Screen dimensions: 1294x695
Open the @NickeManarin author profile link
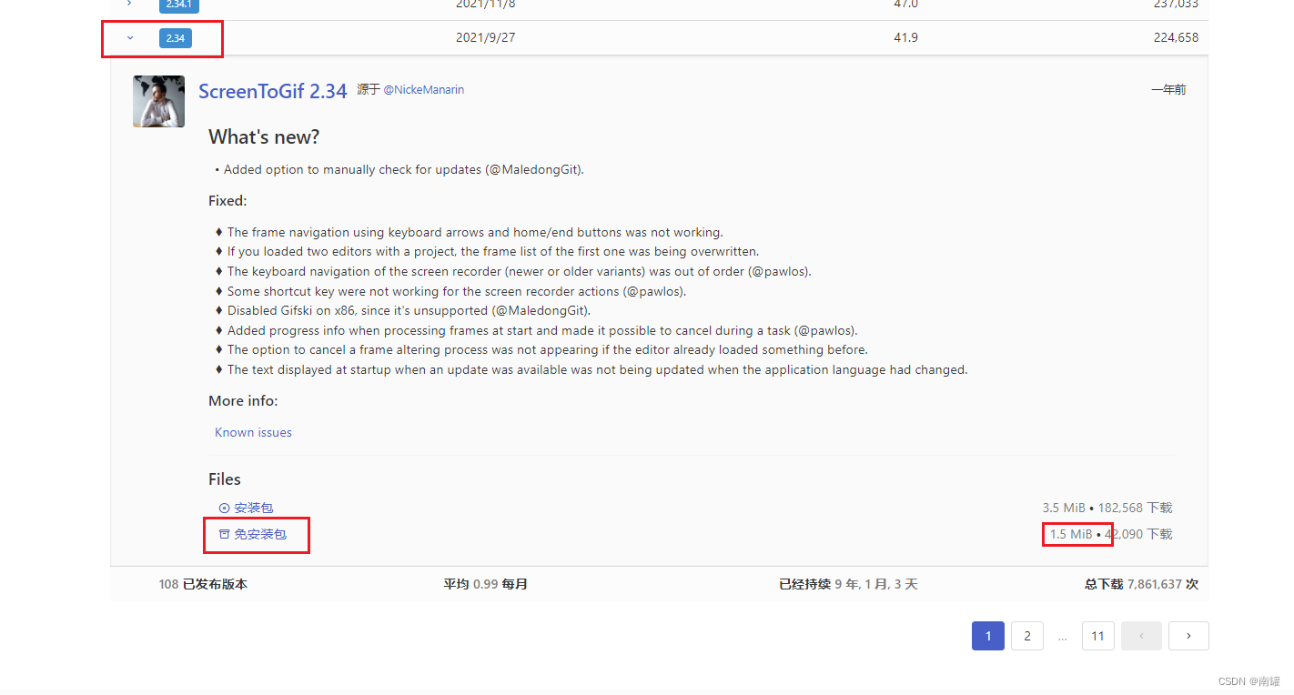(423, 90)
